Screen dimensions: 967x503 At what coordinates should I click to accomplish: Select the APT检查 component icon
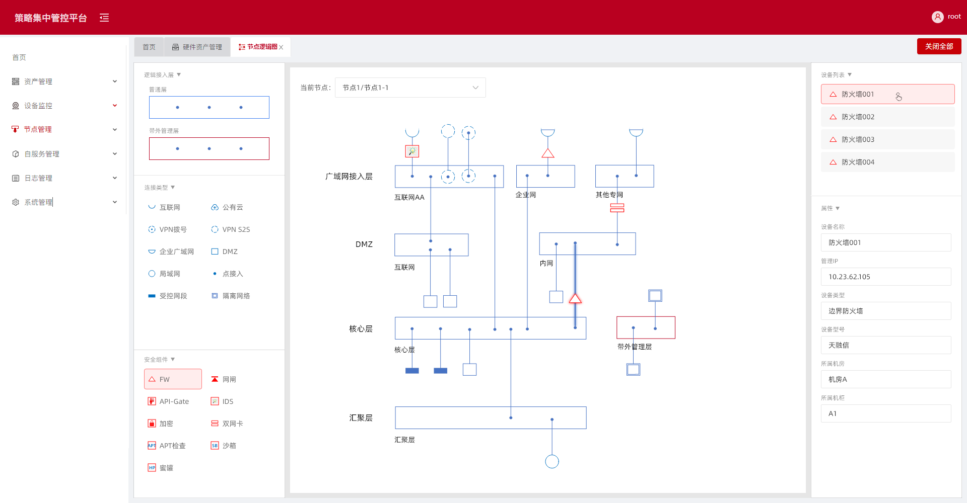(152, 446)
